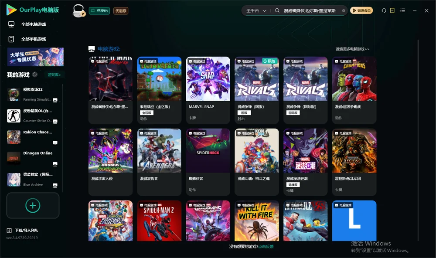Expand the 全平台 platform dropdown
Image resolution: width=436 pixels, height=258 pixels.
coord(256,10)
